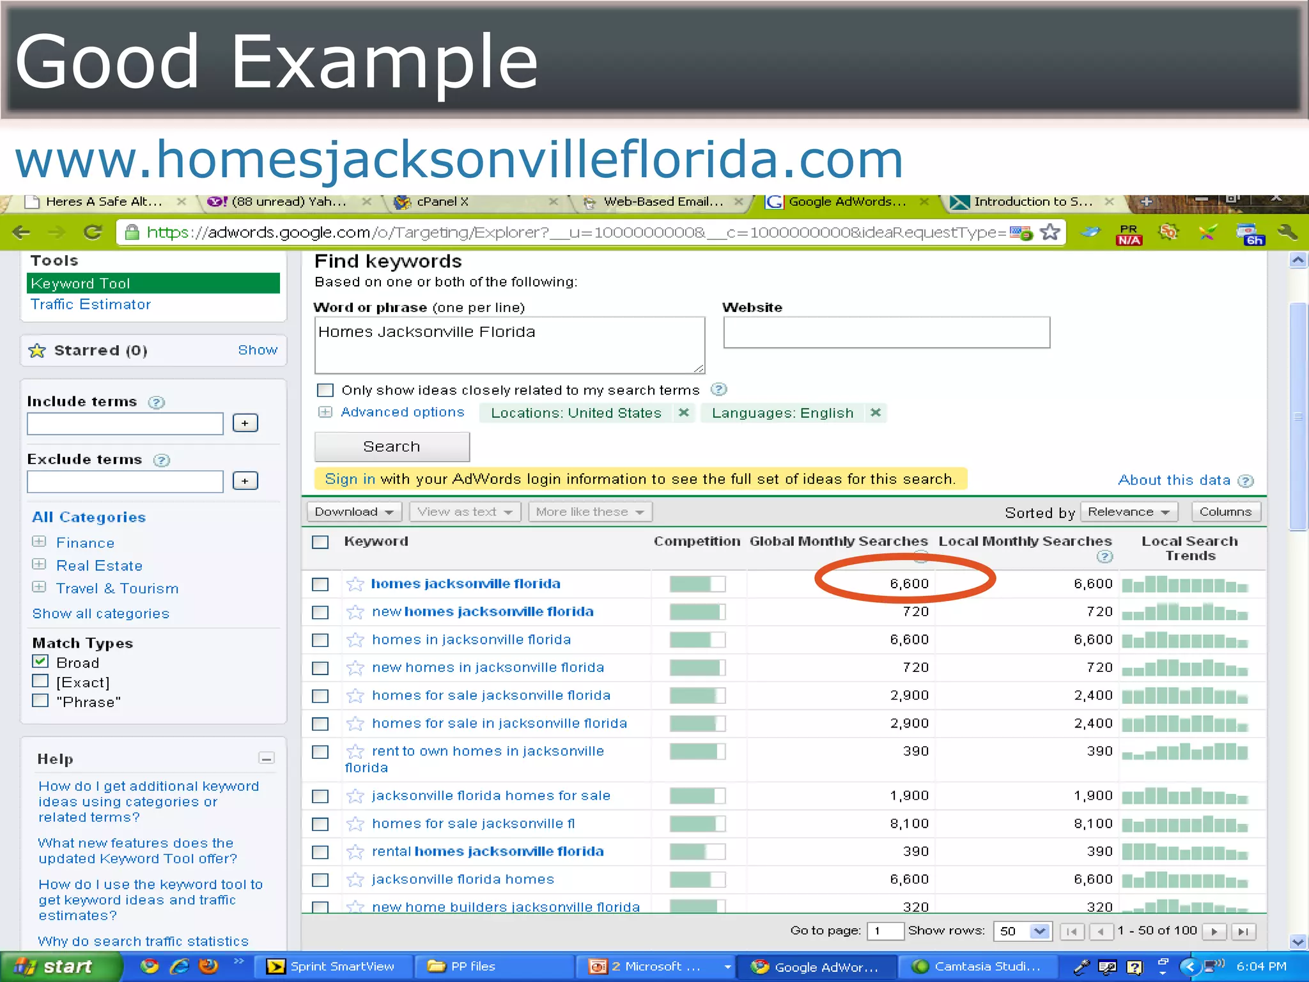
Task: Open the Download dropdown
Action: pyautogui.click(x=355, y=512)
